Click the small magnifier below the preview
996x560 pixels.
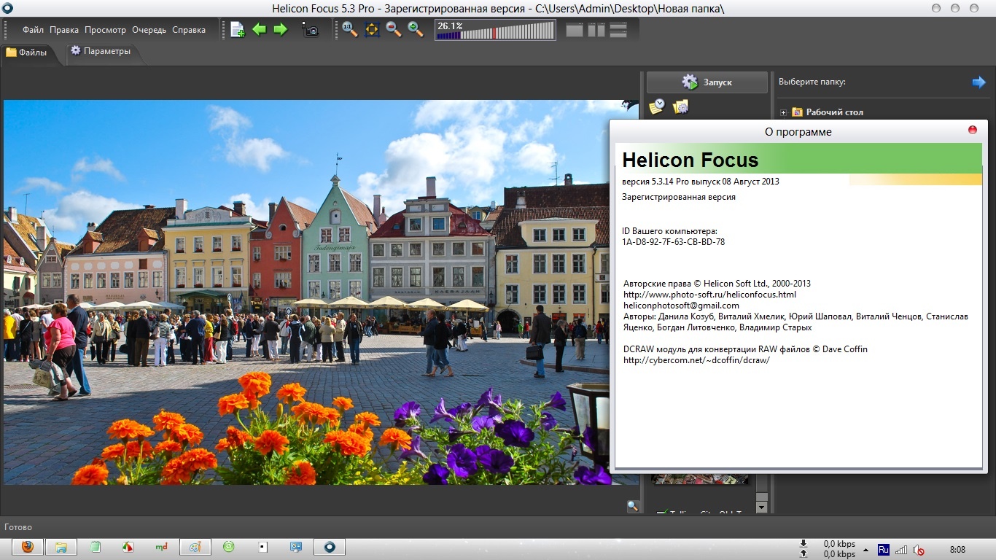632,506
